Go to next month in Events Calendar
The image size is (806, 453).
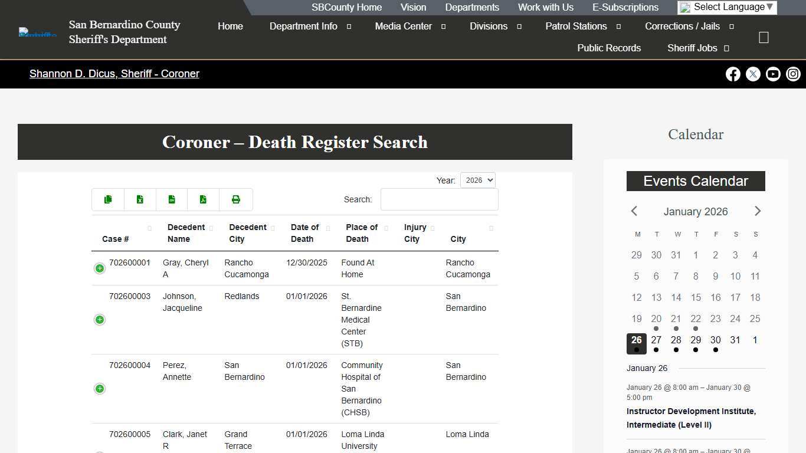click(x=758, y=211)
